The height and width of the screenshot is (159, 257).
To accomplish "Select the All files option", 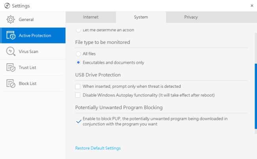I will pos(78,54).
